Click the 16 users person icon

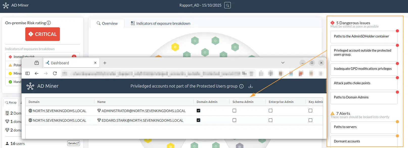[7, 143]
